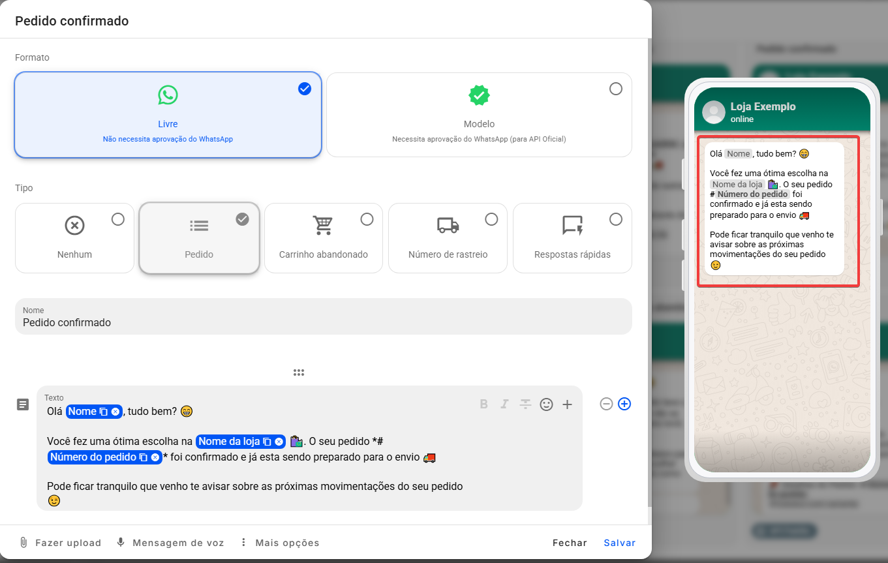Image resolution: width=888 pixels, height=563 pixels.
Task: Click the plus icon to insert variable
Action: (x=567, y=404)
